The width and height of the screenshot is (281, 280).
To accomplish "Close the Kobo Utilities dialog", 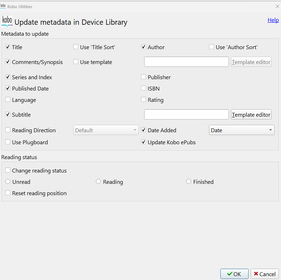I will click(277, 6).
